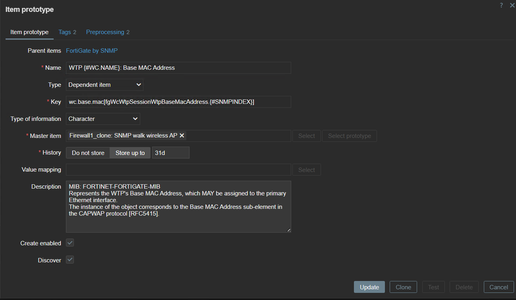Expand the Type of information dropdown
This screenshot has width=516, height=300.
(103, 119)
